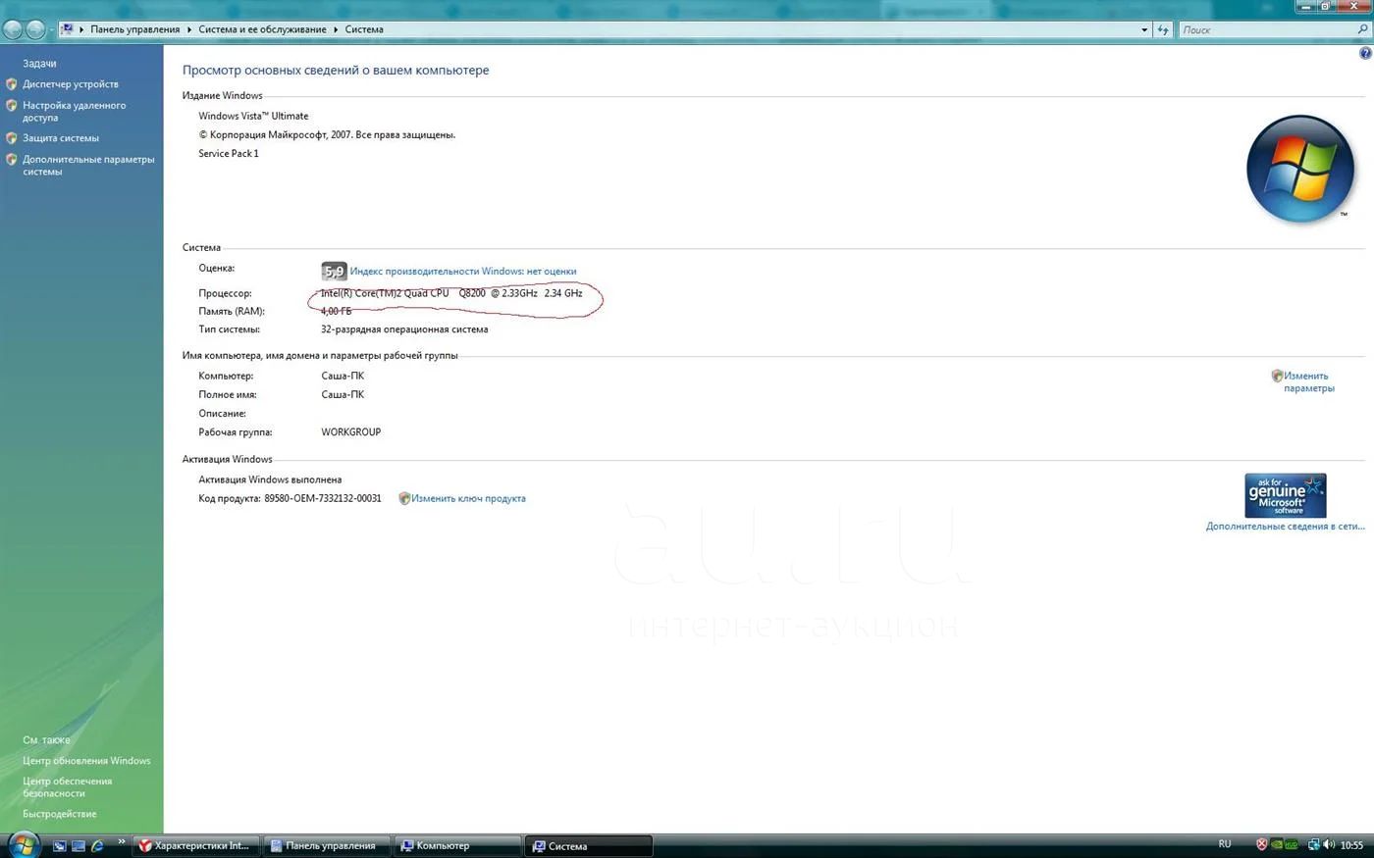Click shield icon beside 'Диспетчер устройств'
Image resolution: width=1374 pixels, height=858 pixels.
[x=12, y=84]
